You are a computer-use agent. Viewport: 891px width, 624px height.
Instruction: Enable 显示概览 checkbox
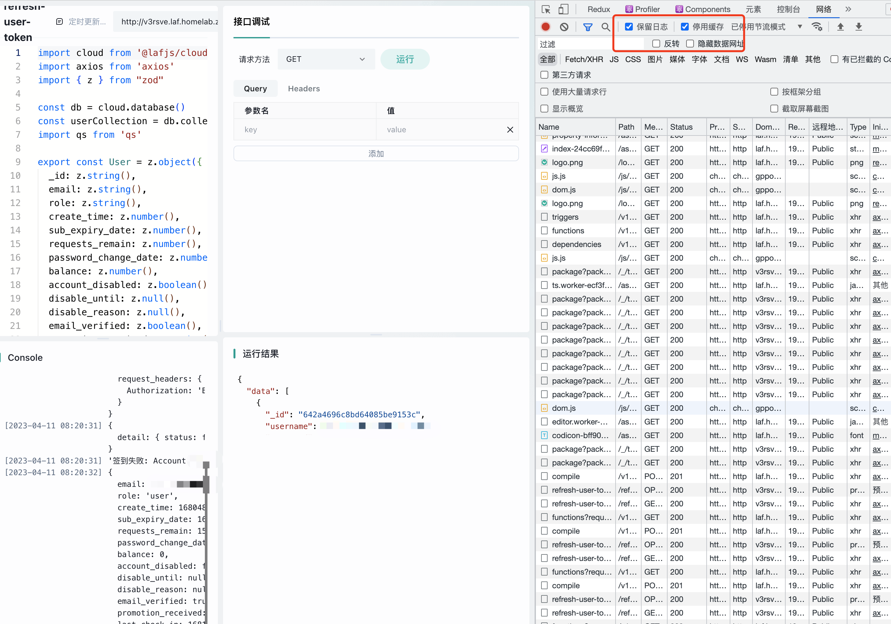544,109
